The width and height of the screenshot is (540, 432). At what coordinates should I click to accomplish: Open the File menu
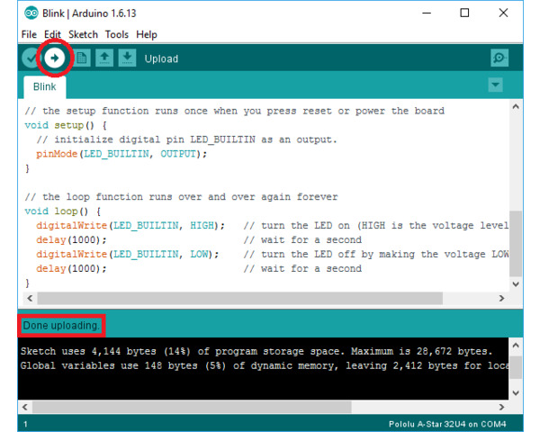pos(29,34)
